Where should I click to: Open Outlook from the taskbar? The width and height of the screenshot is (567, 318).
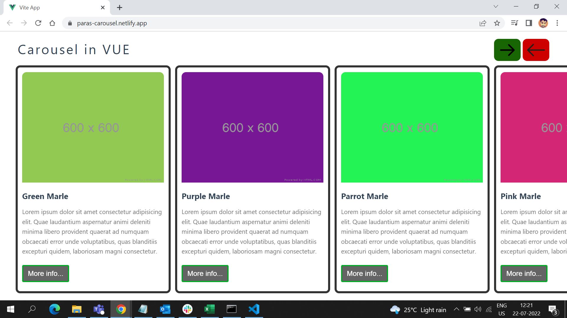(x=165, y=309)
